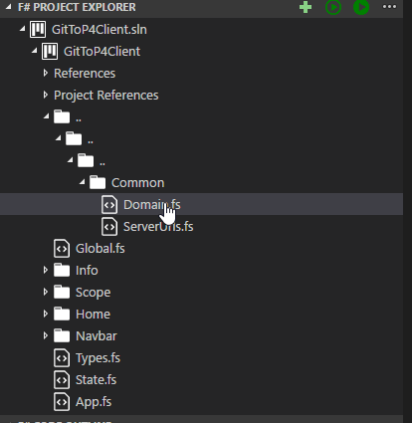The image size is (412, 423).
Task: Collapse the Common folder arrow
Action: click(82, 182)
